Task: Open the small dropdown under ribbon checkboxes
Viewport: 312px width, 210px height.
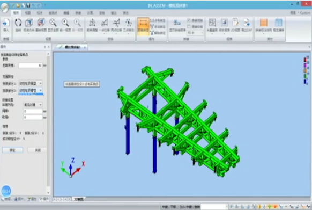Action: coord(195,33)
